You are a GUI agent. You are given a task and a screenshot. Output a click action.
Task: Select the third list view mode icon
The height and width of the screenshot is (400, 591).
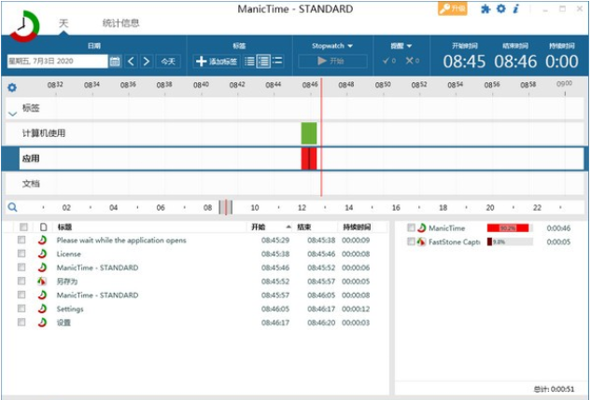tap(277, 61)
